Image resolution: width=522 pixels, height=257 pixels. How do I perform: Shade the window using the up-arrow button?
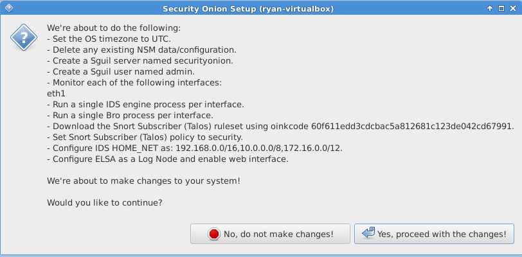(x=490, y=8)
